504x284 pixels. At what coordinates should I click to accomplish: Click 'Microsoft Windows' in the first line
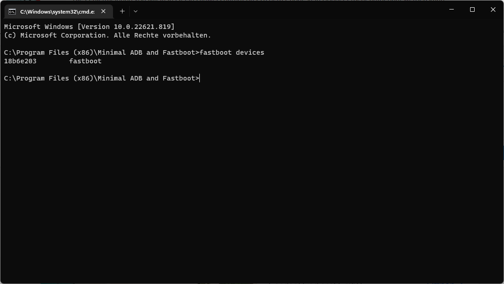[38, 27]
